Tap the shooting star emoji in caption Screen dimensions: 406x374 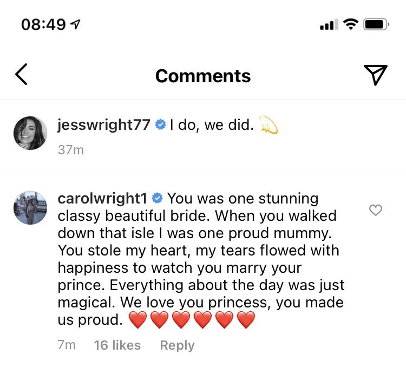pyautogui.click(x=269, y=125)
